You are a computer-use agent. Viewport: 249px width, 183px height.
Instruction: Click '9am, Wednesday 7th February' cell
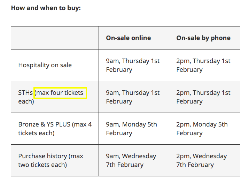(x=134, y=160)
